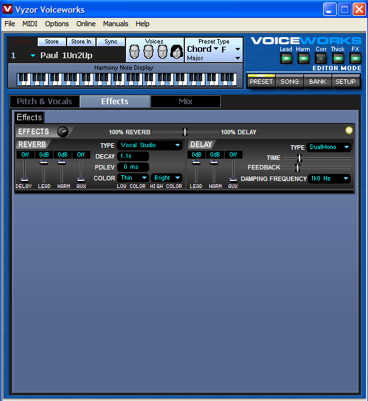Click the Reverb AUX fader
The width and height of the screenshot is (368, 401).
click(x=81, y=180)
